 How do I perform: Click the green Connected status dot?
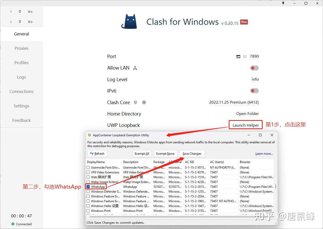pos(13,224)
